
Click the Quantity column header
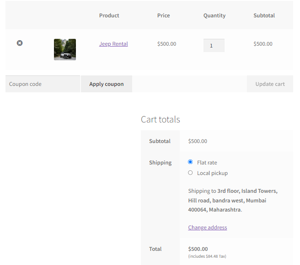pos(214,16)
